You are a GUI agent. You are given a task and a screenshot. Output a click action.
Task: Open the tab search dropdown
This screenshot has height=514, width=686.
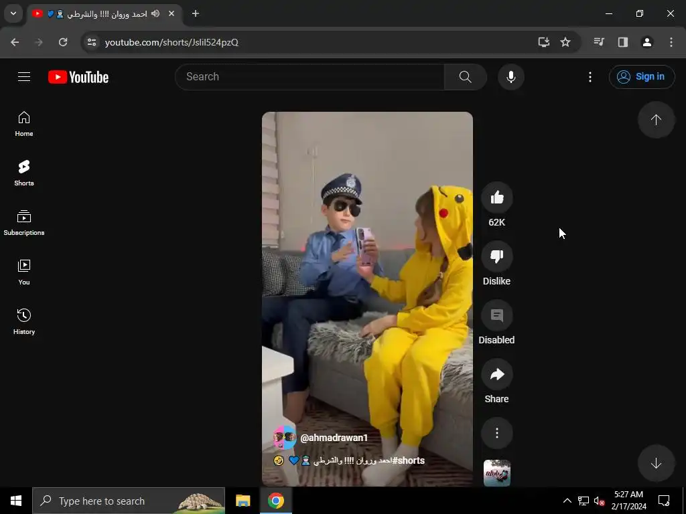[13, 13]
